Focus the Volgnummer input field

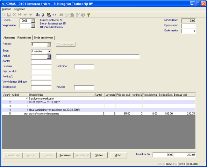pos(25,26)
